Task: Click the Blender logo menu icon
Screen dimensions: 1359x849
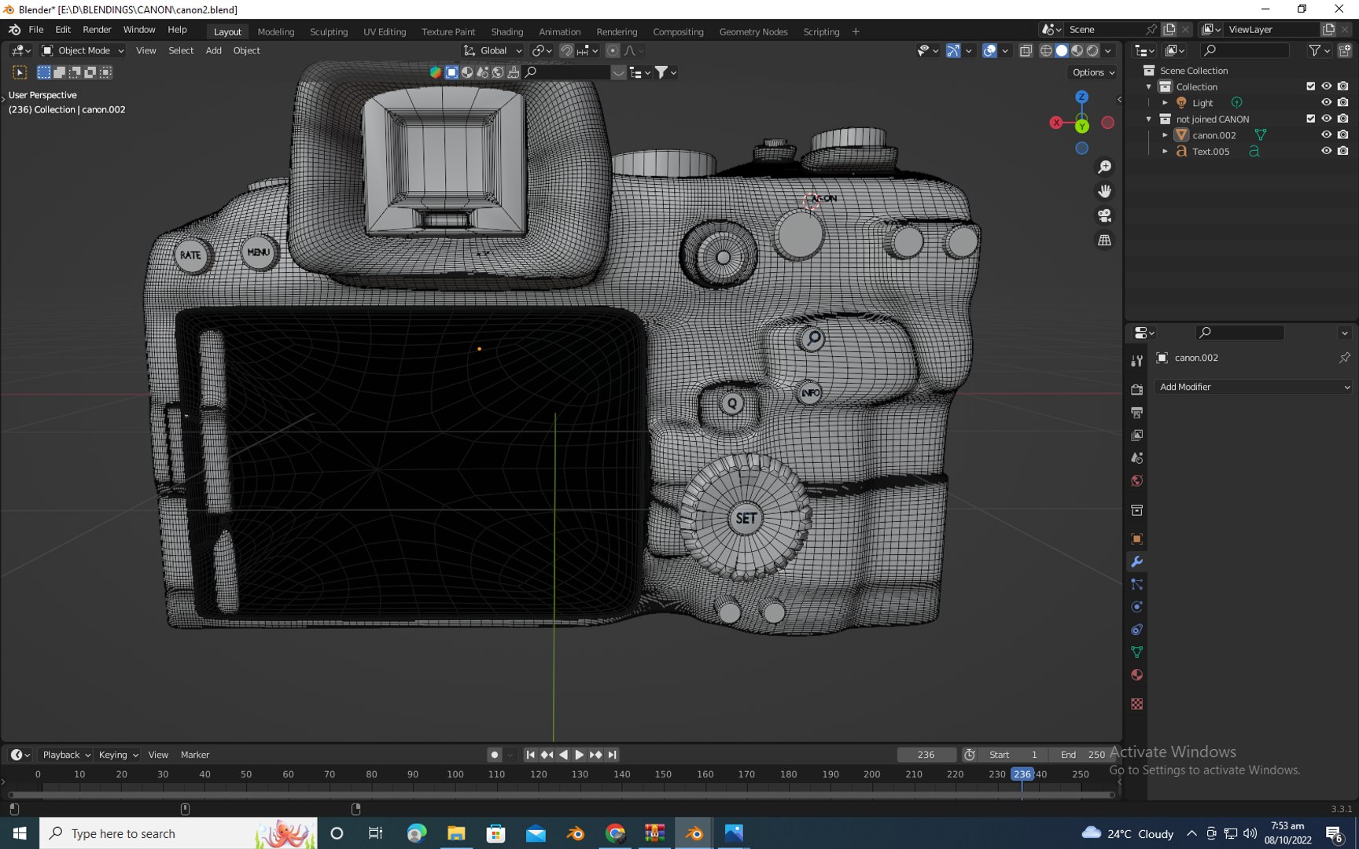Action: 14,29
